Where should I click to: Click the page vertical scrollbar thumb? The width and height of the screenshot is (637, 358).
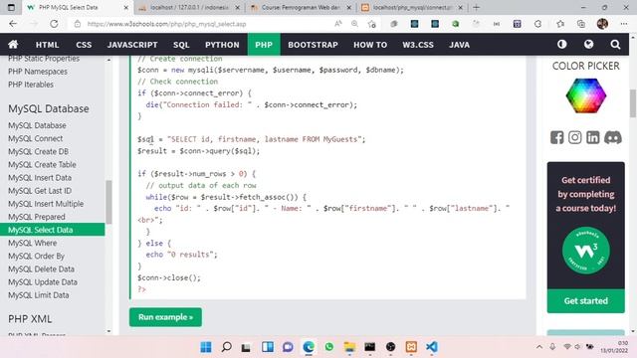point(633,103)
